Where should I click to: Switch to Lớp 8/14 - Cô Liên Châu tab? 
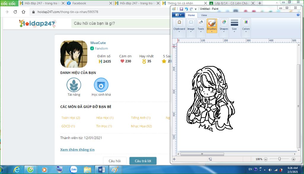[232, 3]
